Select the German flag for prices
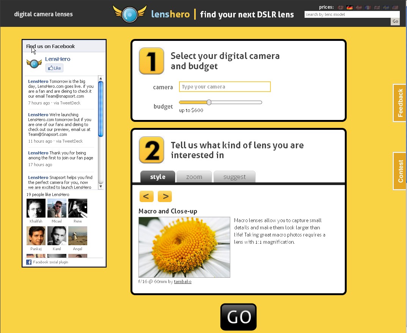Image resolution: width=407 pixels, height=333 pixels. point(350,8)
